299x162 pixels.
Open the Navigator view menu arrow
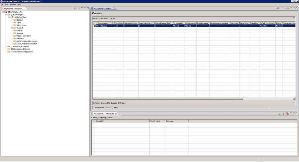[82, 8]
